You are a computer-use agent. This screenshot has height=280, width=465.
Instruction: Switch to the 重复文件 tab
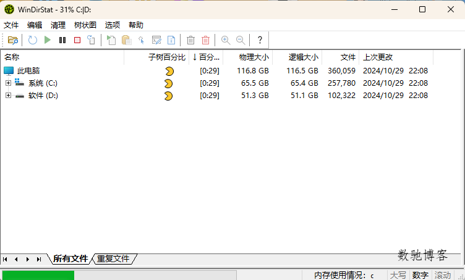[113, 258]
